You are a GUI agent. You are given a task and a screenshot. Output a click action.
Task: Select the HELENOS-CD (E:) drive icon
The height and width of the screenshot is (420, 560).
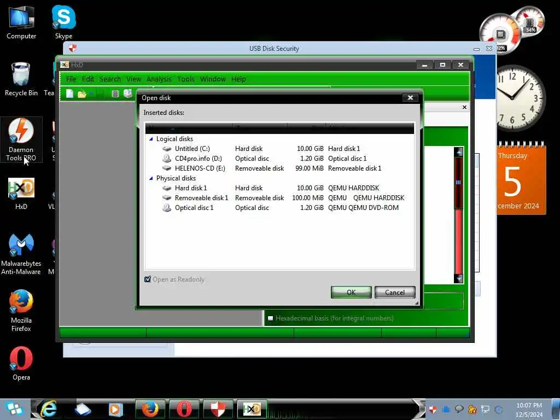pyautogui.click(x=167, y=168)
